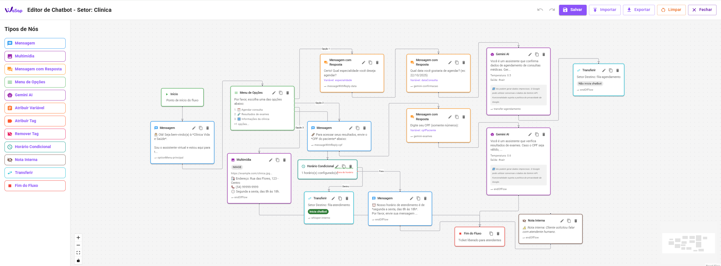Fit the entire flow to screen
Image resolution: width=721 pixels, height=266 pixels.
click(78, 252)
